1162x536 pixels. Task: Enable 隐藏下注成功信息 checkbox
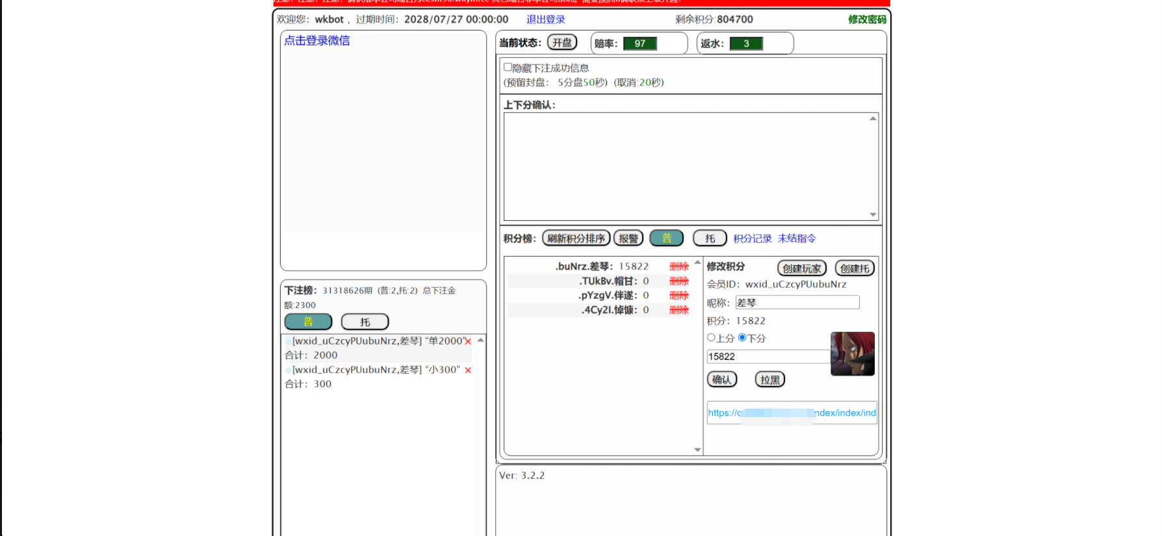click(x=508, y=68)
